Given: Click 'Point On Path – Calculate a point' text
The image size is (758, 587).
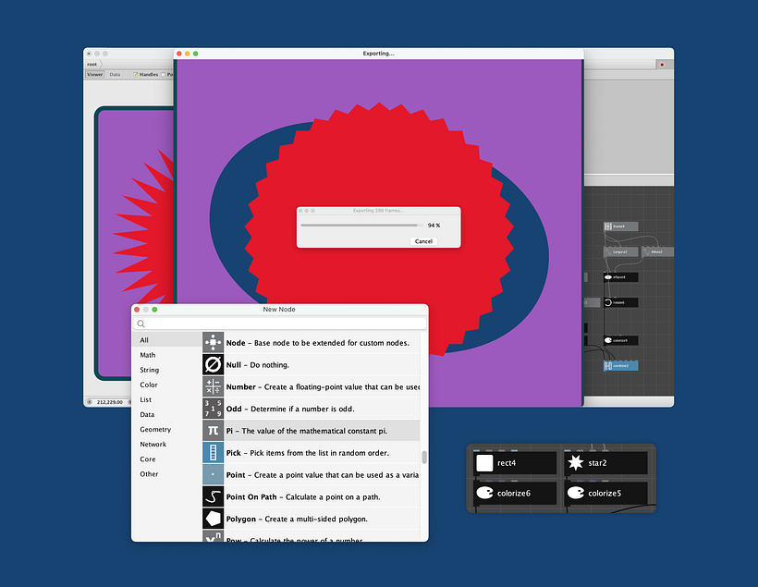Looking at the screenshot, I should point(303,497).
